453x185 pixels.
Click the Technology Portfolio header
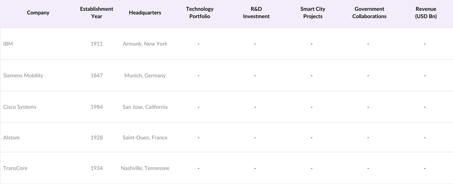[200, 13]
